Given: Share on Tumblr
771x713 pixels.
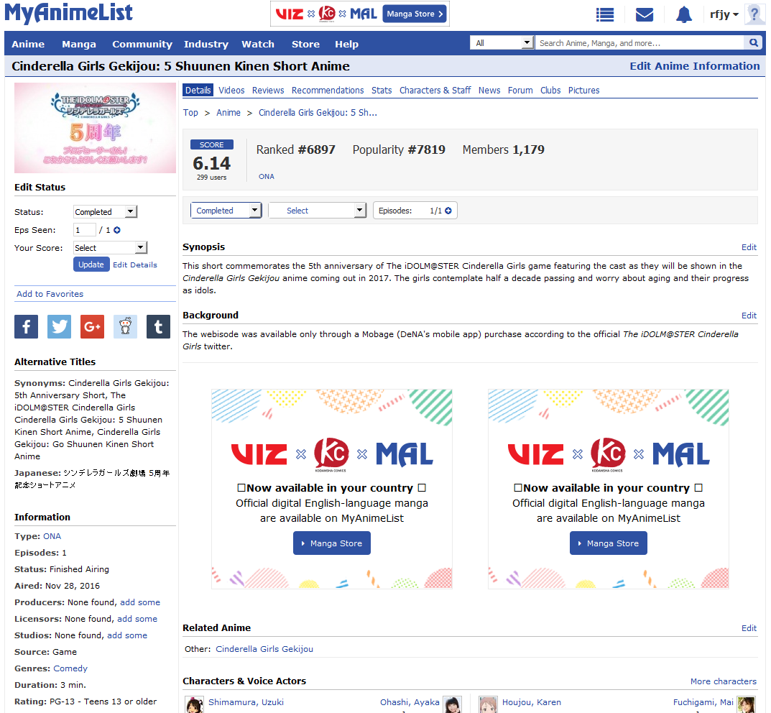Looking at the screenshot, I should tap(158, 326).
